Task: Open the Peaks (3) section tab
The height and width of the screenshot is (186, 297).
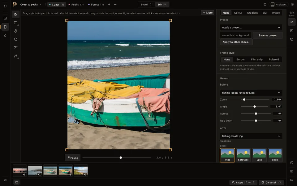Action: [x=76, y=5]
